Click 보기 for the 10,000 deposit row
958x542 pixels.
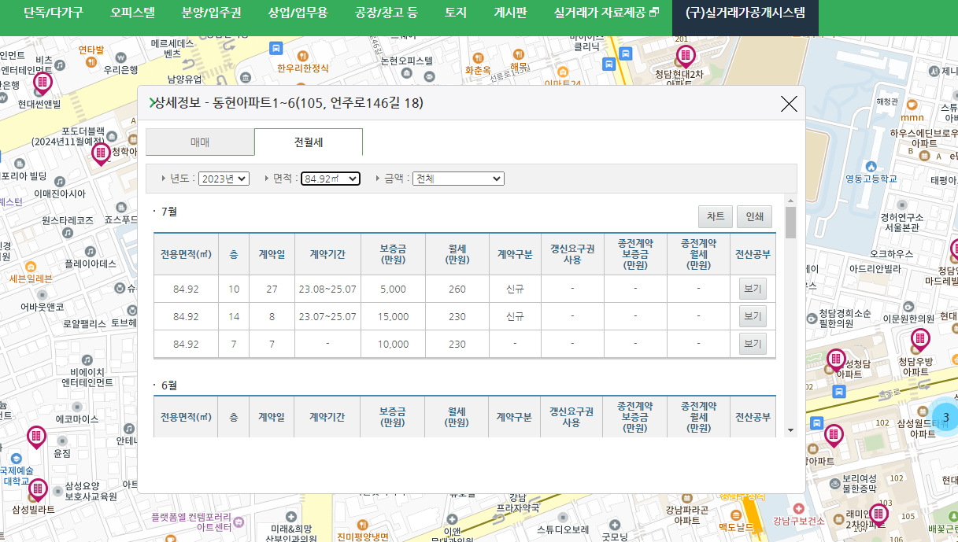point(753,344)
